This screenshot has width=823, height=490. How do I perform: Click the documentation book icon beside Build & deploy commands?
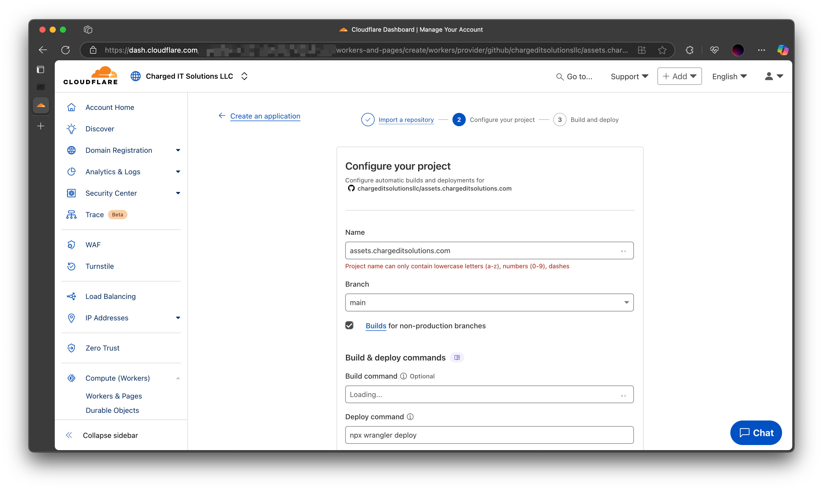pyautogui.click(x=457, y=358)
